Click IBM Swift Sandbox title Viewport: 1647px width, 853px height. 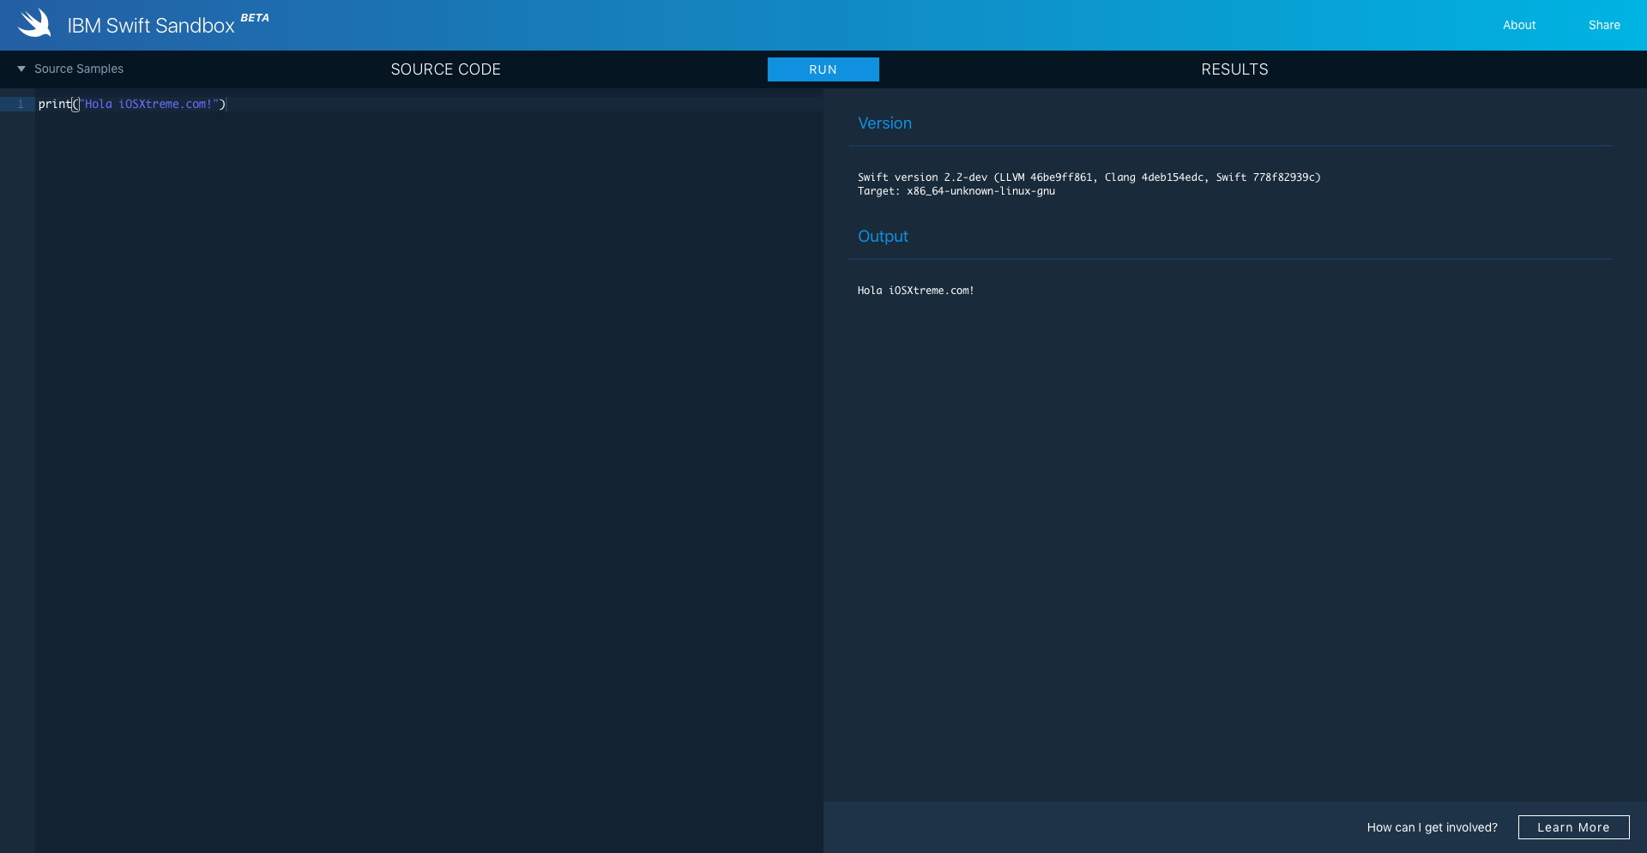coord(151,26)
